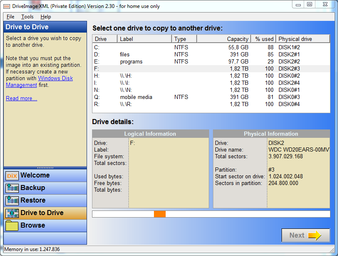This screenshot has width=338, height=256.
Task: Select drive N: row
Action: pyautogui.click(x=211, y=90)
